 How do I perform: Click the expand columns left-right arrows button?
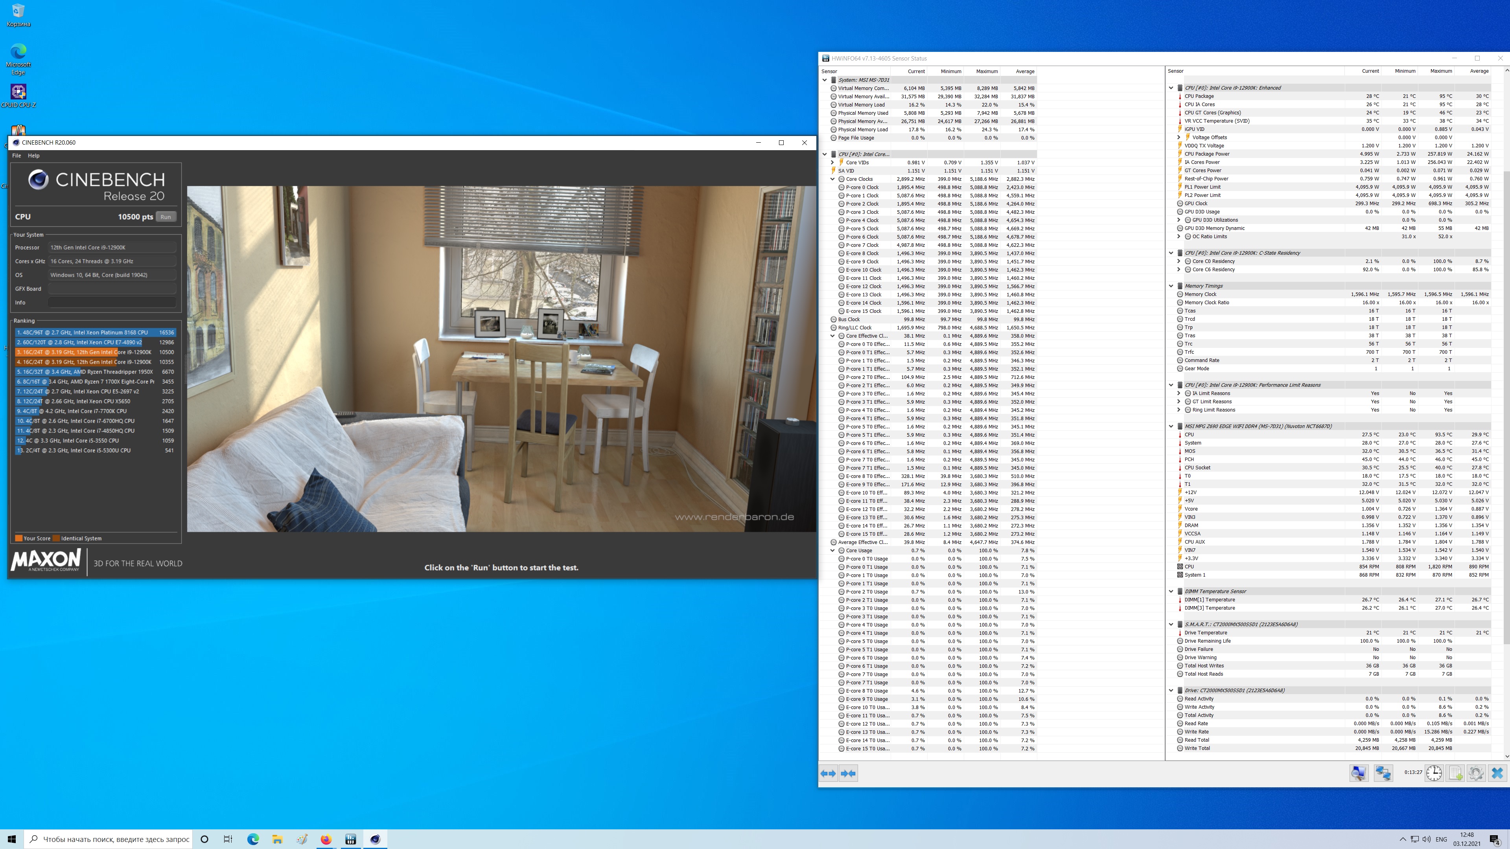828,774
